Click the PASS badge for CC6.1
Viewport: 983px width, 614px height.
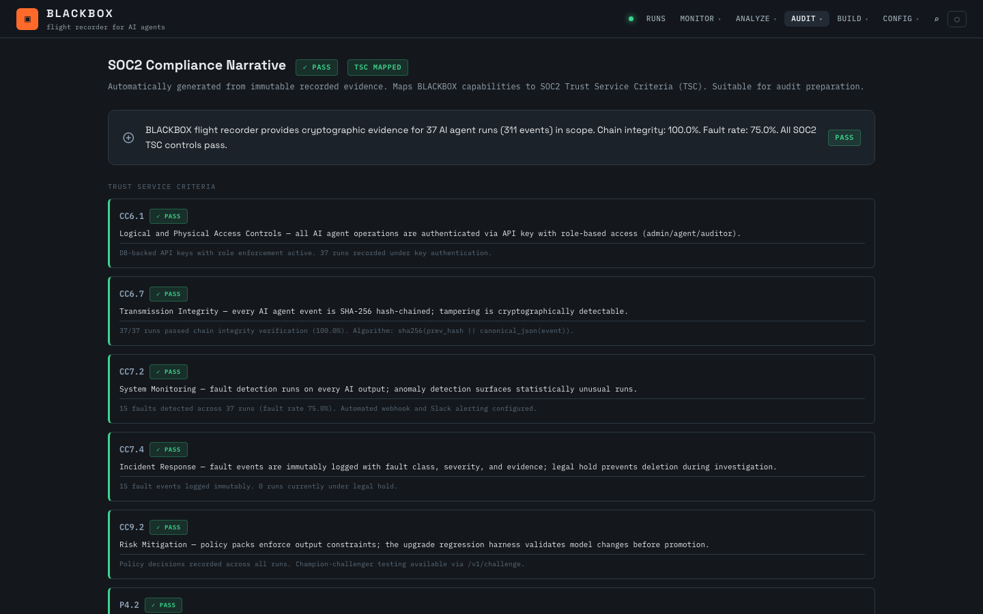click(169, 216)
